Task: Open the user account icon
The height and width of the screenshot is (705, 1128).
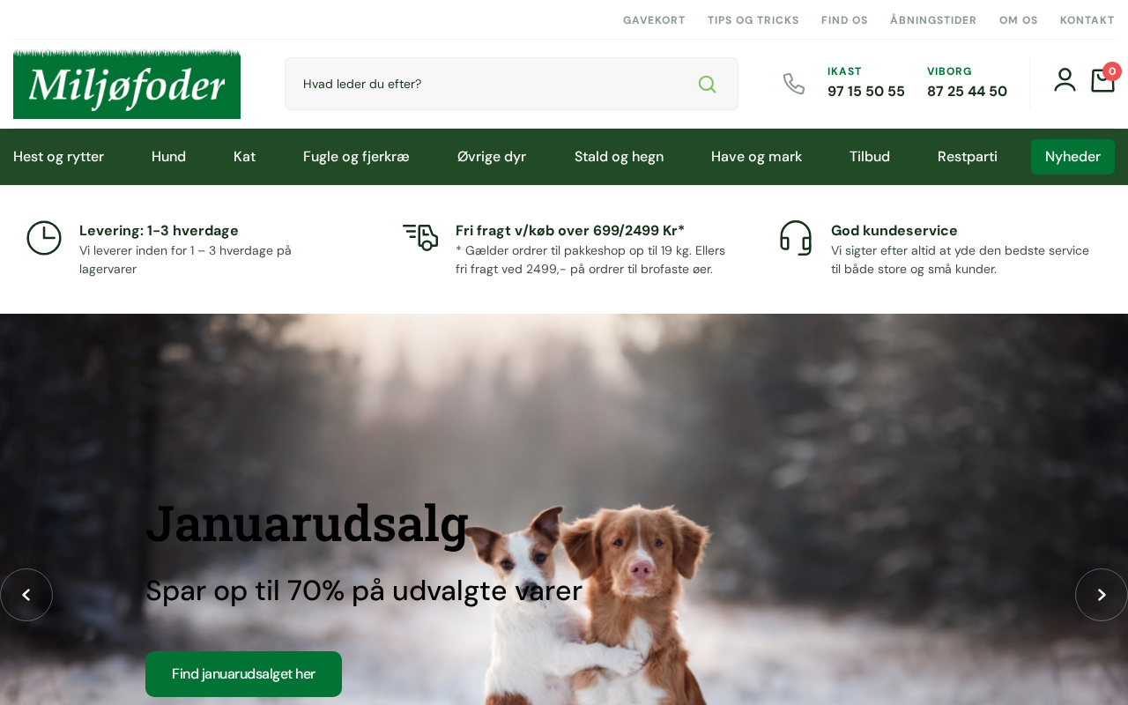Action: [1065, 80]
